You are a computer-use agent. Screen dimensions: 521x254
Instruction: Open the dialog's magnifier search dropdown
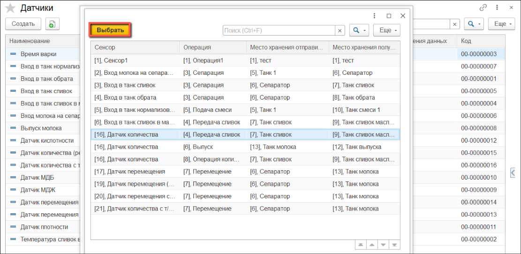point(359,30)
